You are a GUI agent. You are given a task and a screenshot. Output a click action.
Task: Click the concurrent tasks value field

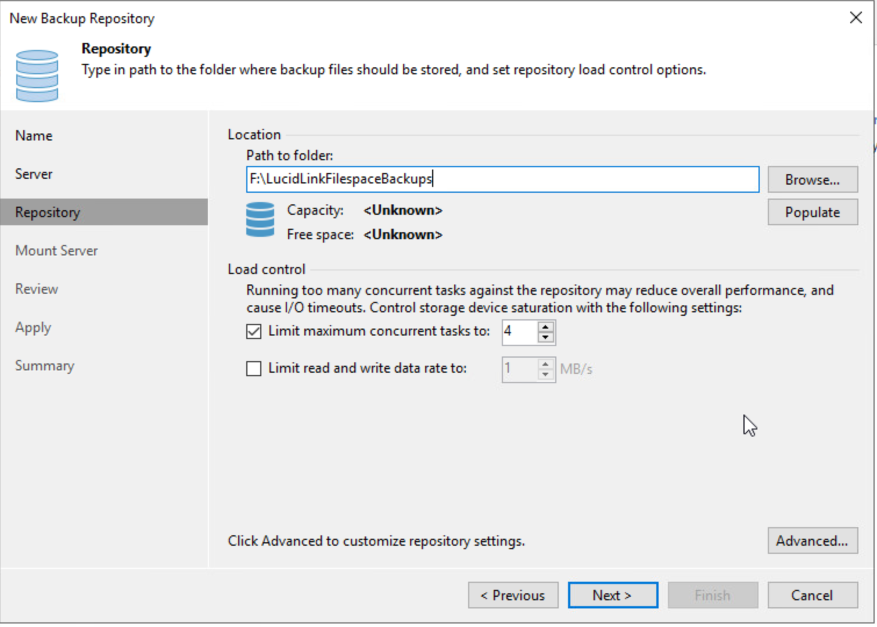[x=520, y=332]
